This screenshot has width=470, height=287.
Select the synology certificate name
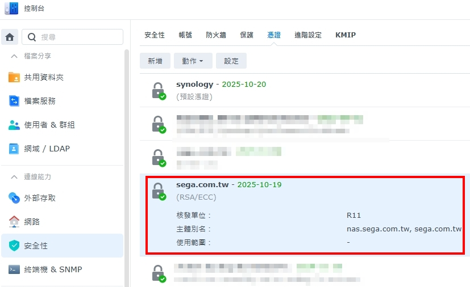pyautogui.click(x=195, y=84)
